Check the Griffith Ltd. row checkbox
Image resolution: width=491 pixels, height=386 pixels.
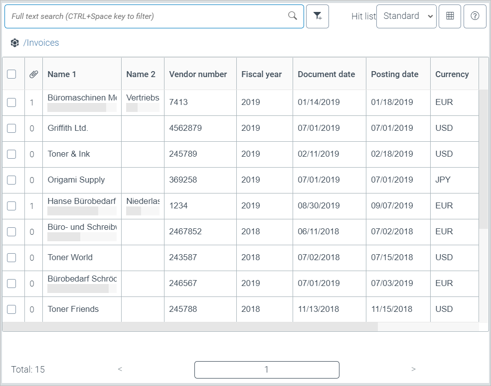[x=11, y=128]
